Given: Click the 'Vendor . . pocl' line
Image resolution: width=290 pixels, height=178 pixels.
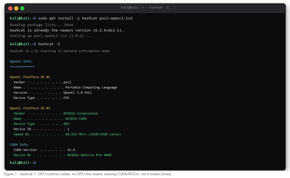Looking at the screenshot, I should click(x=42, y=82).
